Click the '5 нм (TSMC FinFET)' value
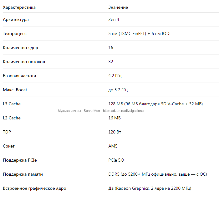Screen dimensions: 219x201 (127, 34)
